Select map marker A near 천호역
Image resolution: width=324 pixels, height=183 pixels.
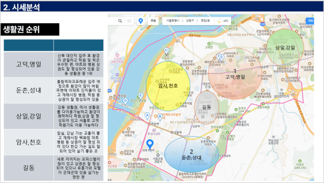coord(147,116)
